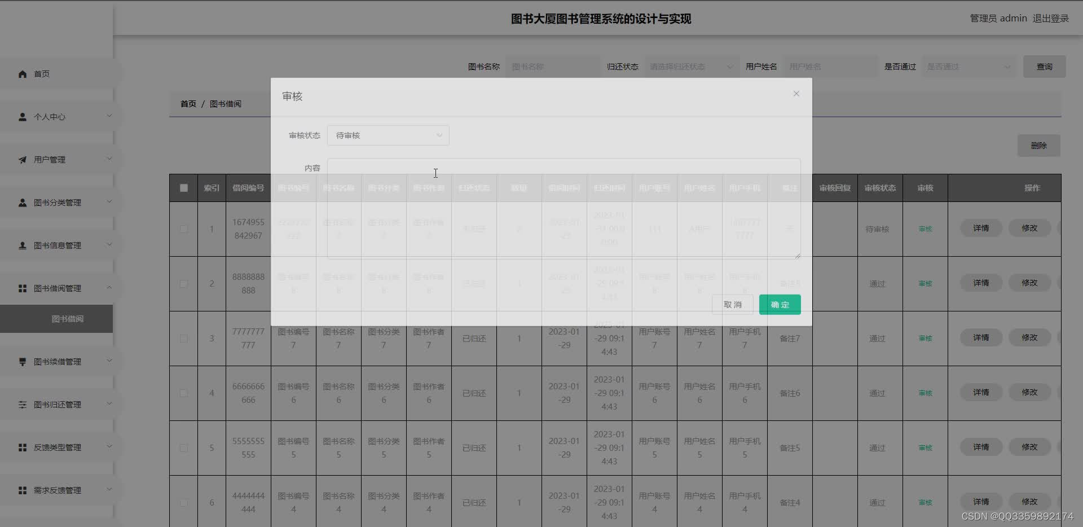This screenshot has width=1083, height=527.
Task: Close the 审核 dialog with the X
Action: point(796,94)
